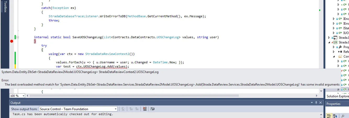Click 'values.ForEach' in the code

(x=69, y=62)
